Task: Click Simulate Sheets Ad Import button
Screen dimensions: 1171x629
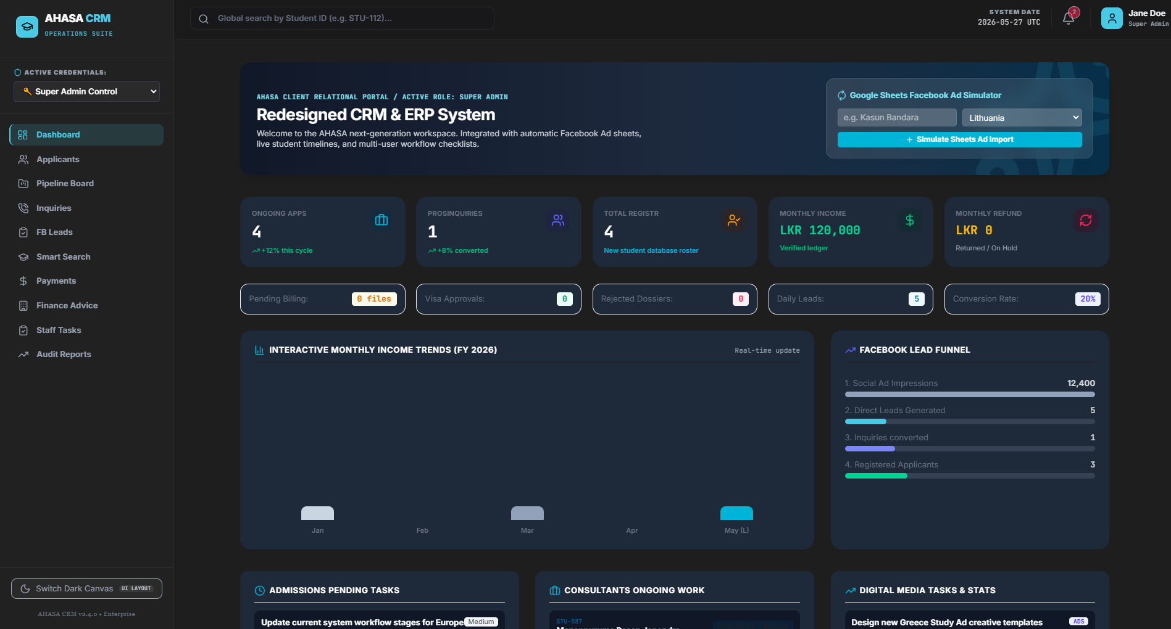Action: pyautogui.click(x=959, y=139)
